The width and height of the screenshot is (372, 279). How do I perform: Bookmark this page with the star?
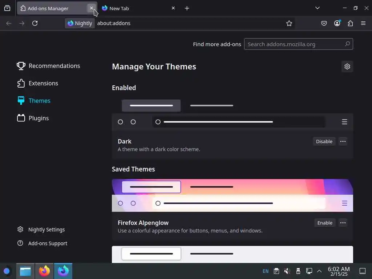click(x=289, y=23)
